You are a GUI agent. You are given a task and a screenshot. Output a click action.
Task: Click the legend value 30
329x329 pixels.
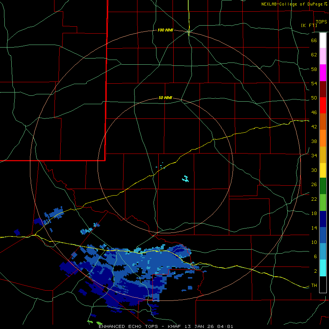[314, 170]
